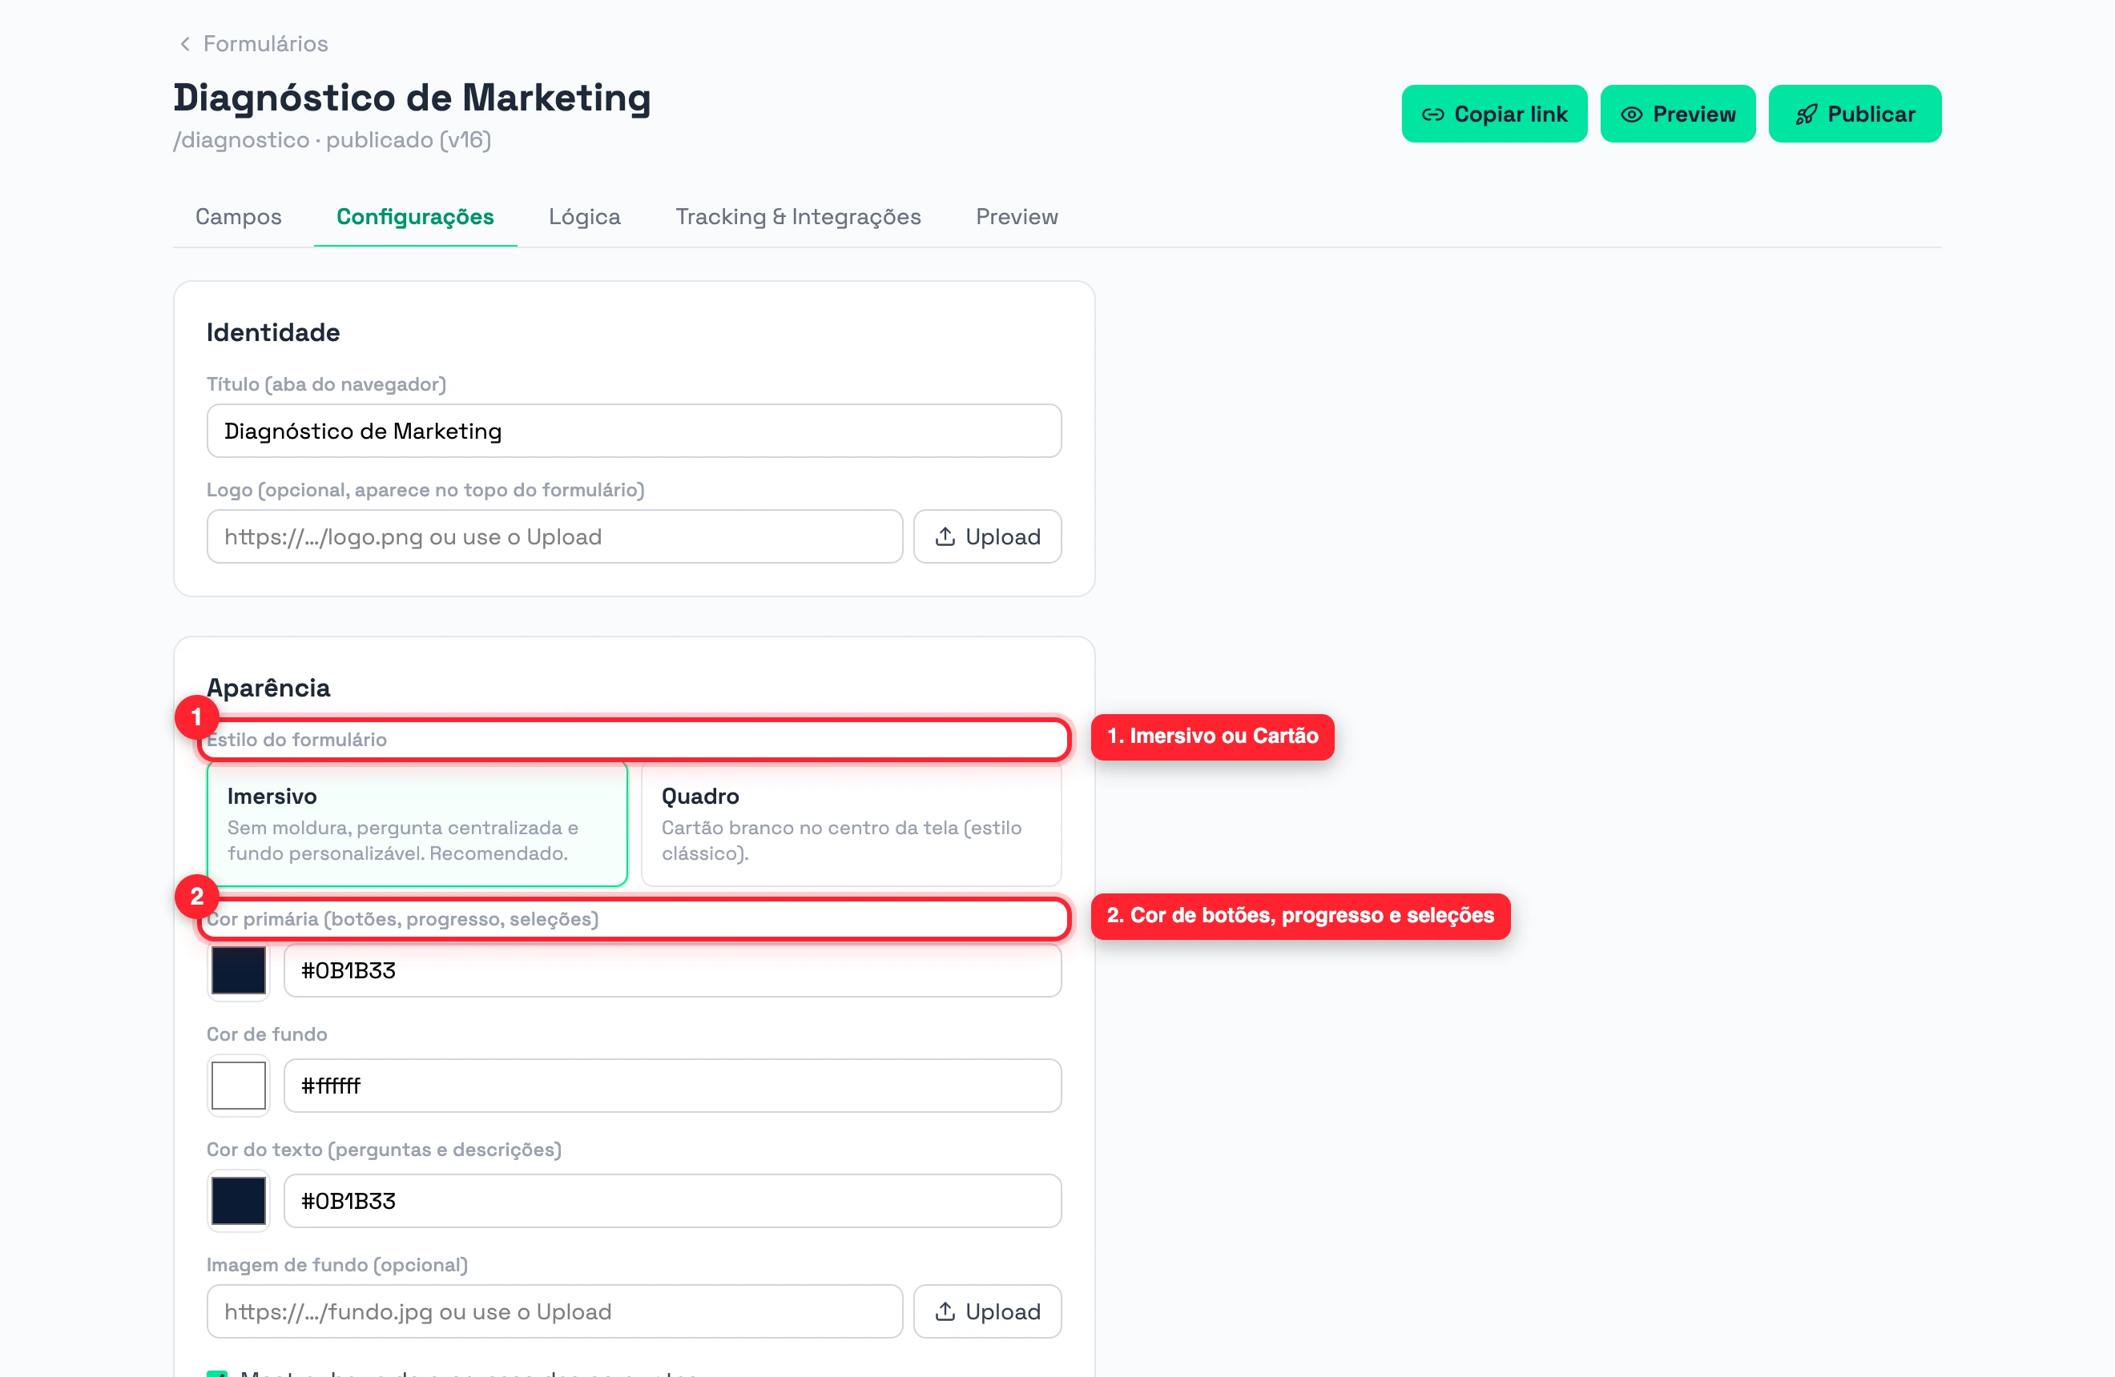Screen dimensions: 2115x1377
Task: Return to Formulários list
Action: [x=265, y=43]
